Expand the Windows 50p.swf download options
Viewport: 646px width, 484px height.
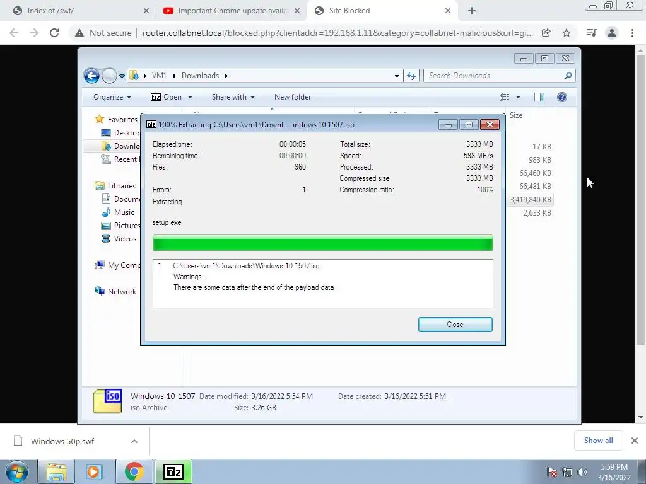(x=134, y=441)
